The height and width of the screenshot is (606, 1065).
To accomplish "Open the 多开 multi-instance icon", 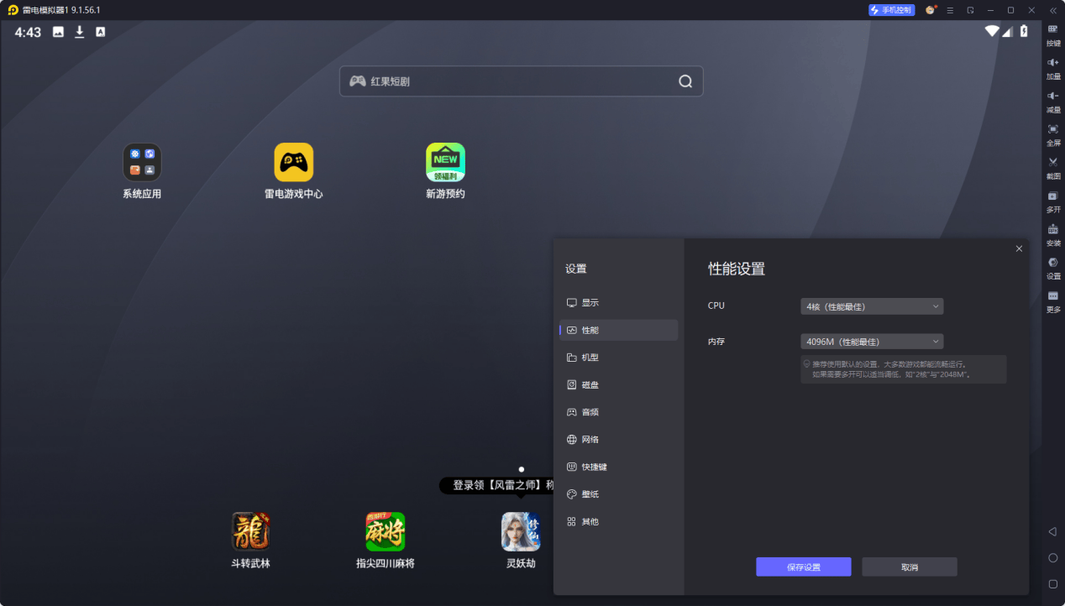I will point(1052,201).
